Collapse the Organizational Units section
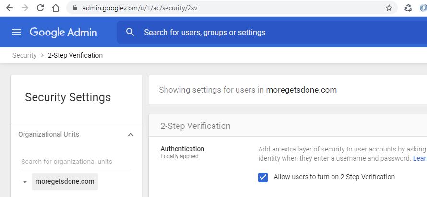The height and width of the screenshot is (197, 427). 130,135
